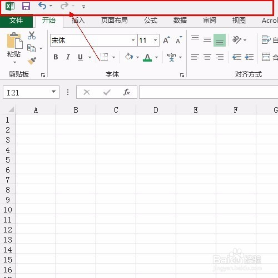The width and height of the screenshot is (278, 278).
Task: Click the Excel application icon in title bar
Action: (x=10, y=6)
